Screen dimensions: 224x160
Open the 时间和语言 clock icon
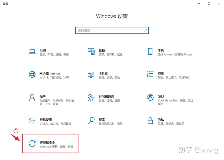(x=91, y=98)
